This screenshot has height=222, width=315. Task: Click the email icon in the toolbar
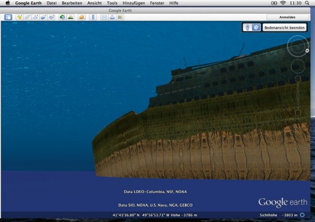coord(104,17)
